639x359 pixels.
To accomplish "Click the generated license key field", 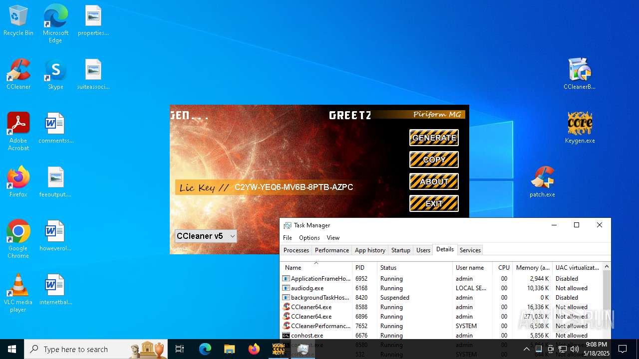I will click(294, 187).
